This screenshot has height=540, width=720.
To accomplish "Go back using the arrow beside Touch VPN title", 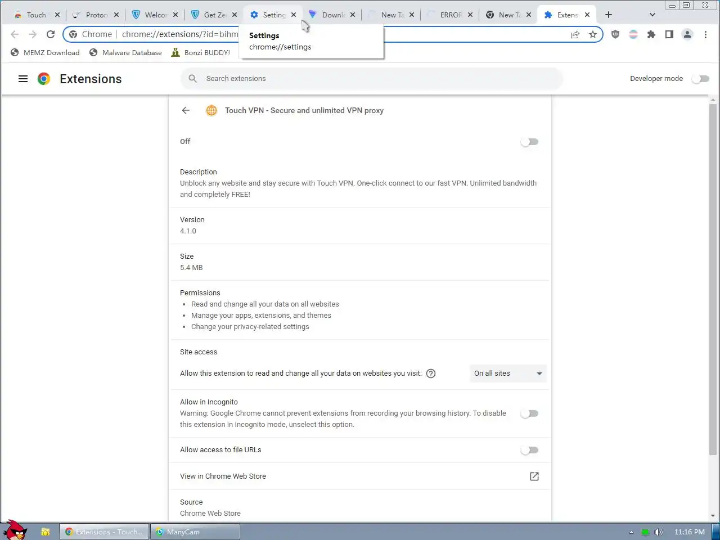I will (x=186, y=110).
